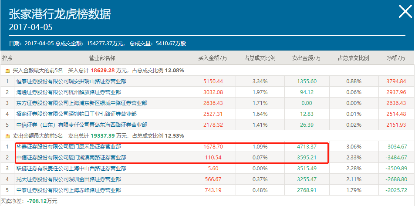Open 中泰证券上海赤峰路营业部 link

click(68, 190)
